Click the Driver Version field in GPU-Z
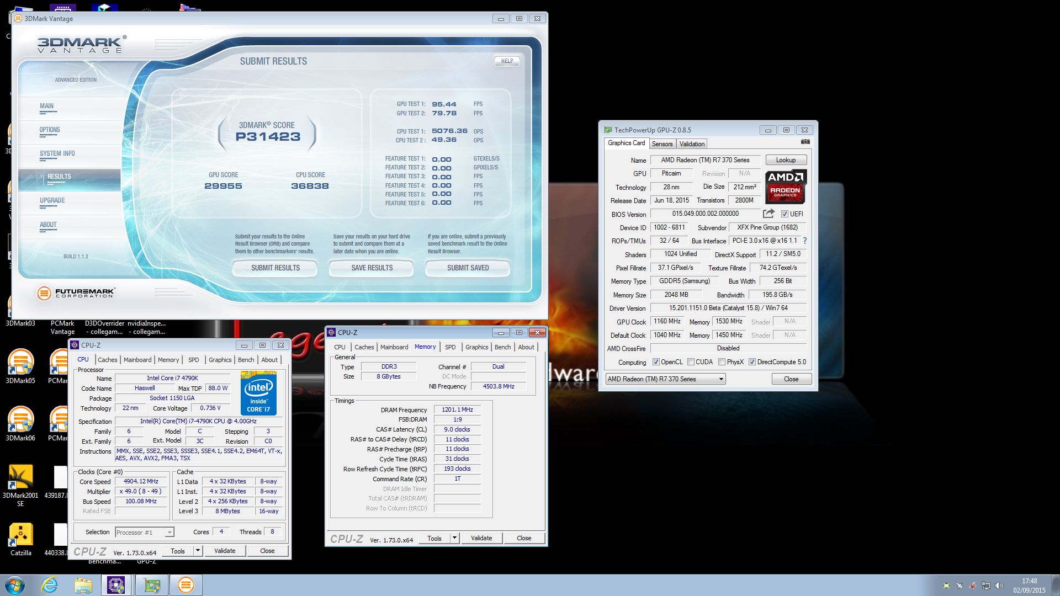1060x596 pixels. point(728,308)
